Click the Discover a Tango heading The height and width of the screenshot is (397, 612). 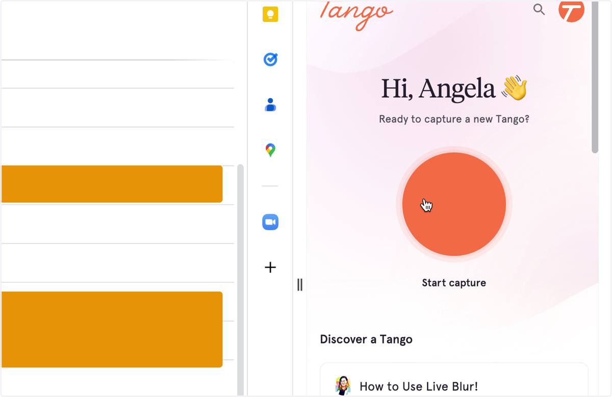(x=366, y=339)
